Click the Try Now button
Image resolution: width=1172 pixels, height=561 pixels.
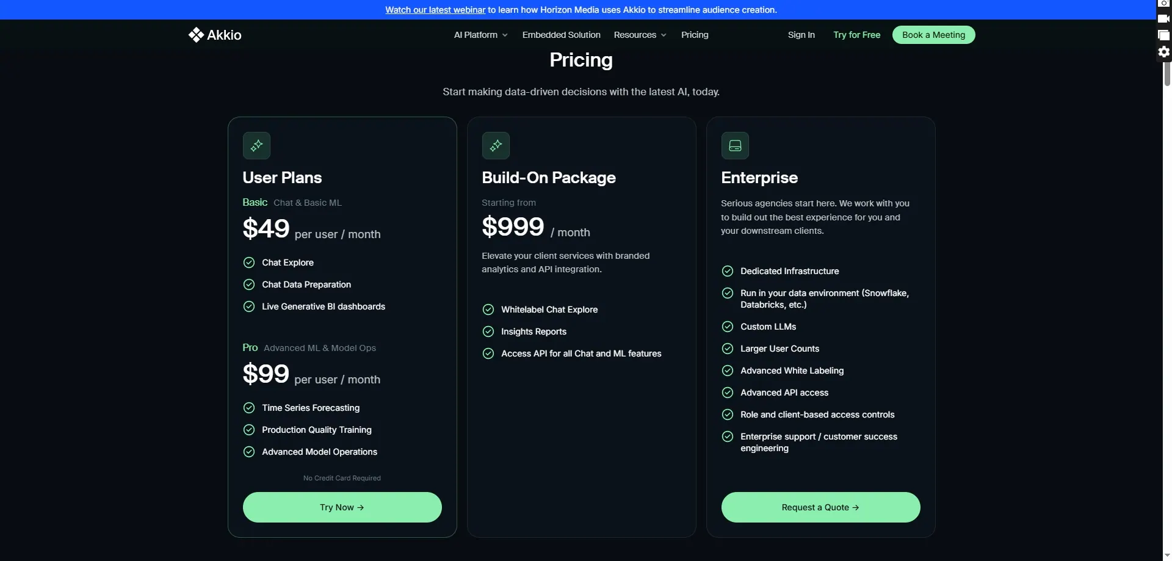pyautogui.click(x=342, y=507)
